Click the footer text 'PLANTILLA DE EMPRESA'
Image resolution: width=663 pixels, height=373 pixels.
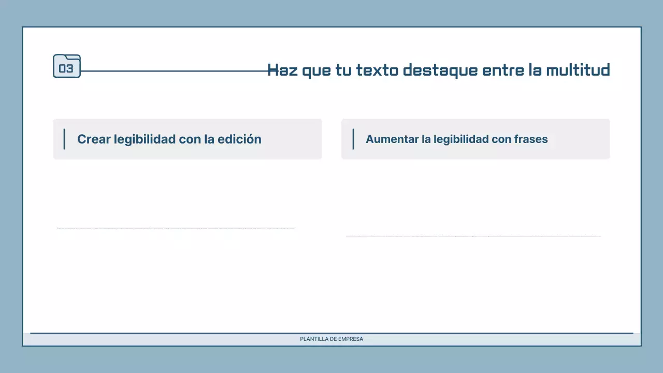coord(331,339)
